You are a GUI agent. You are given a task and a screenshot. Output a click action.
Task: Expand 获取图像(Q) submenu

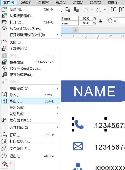tap(30, 89)
